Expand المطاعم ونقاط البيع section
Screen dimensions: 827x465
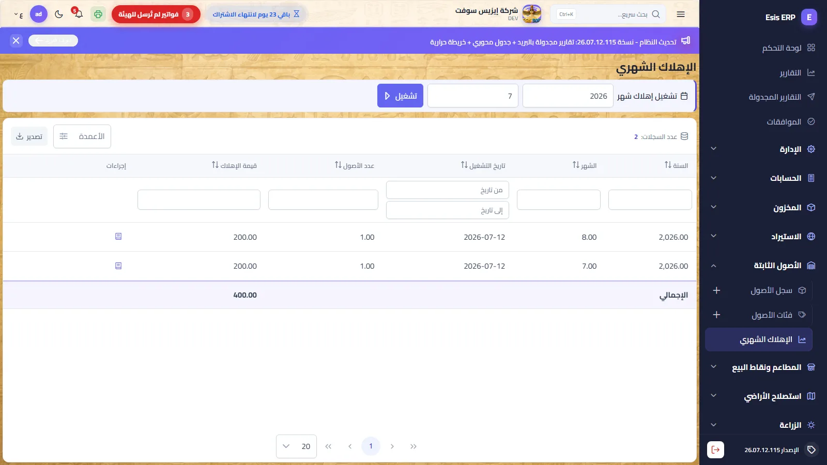click(763, 367)
